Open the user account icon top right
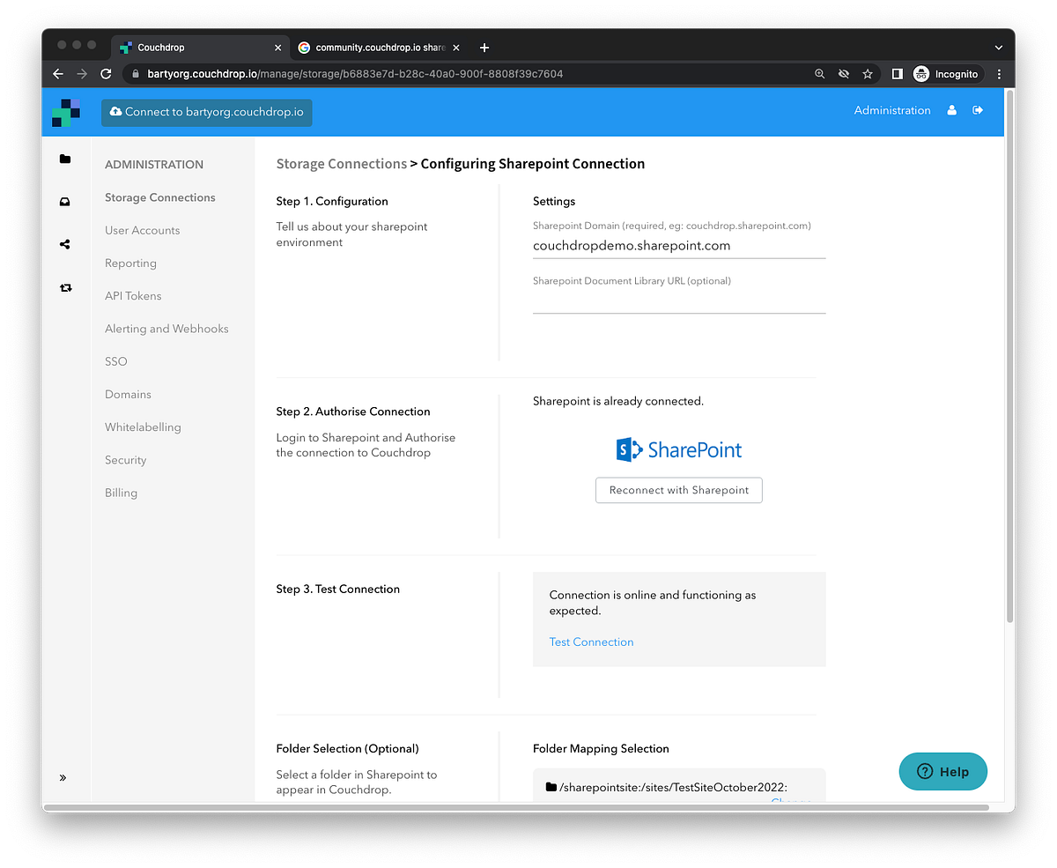The width and height of the screenshot is (1057, 868). click(953, 110)
